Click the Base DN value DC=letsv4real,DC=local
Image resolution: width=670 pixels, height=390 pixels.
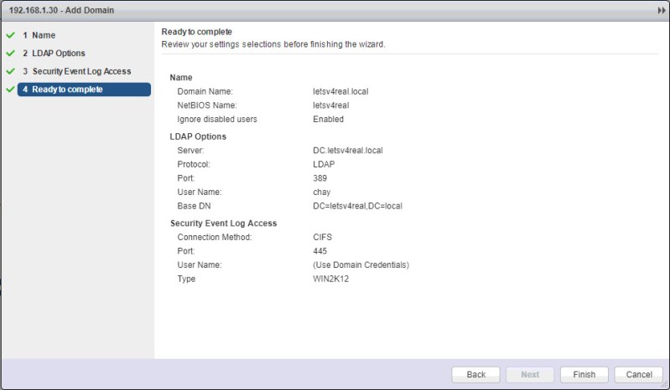pos(357,206)
